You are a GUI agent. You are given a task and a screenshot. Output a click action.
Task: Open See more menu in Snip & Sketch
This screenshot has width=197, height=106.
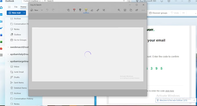[x=143, y=10]
